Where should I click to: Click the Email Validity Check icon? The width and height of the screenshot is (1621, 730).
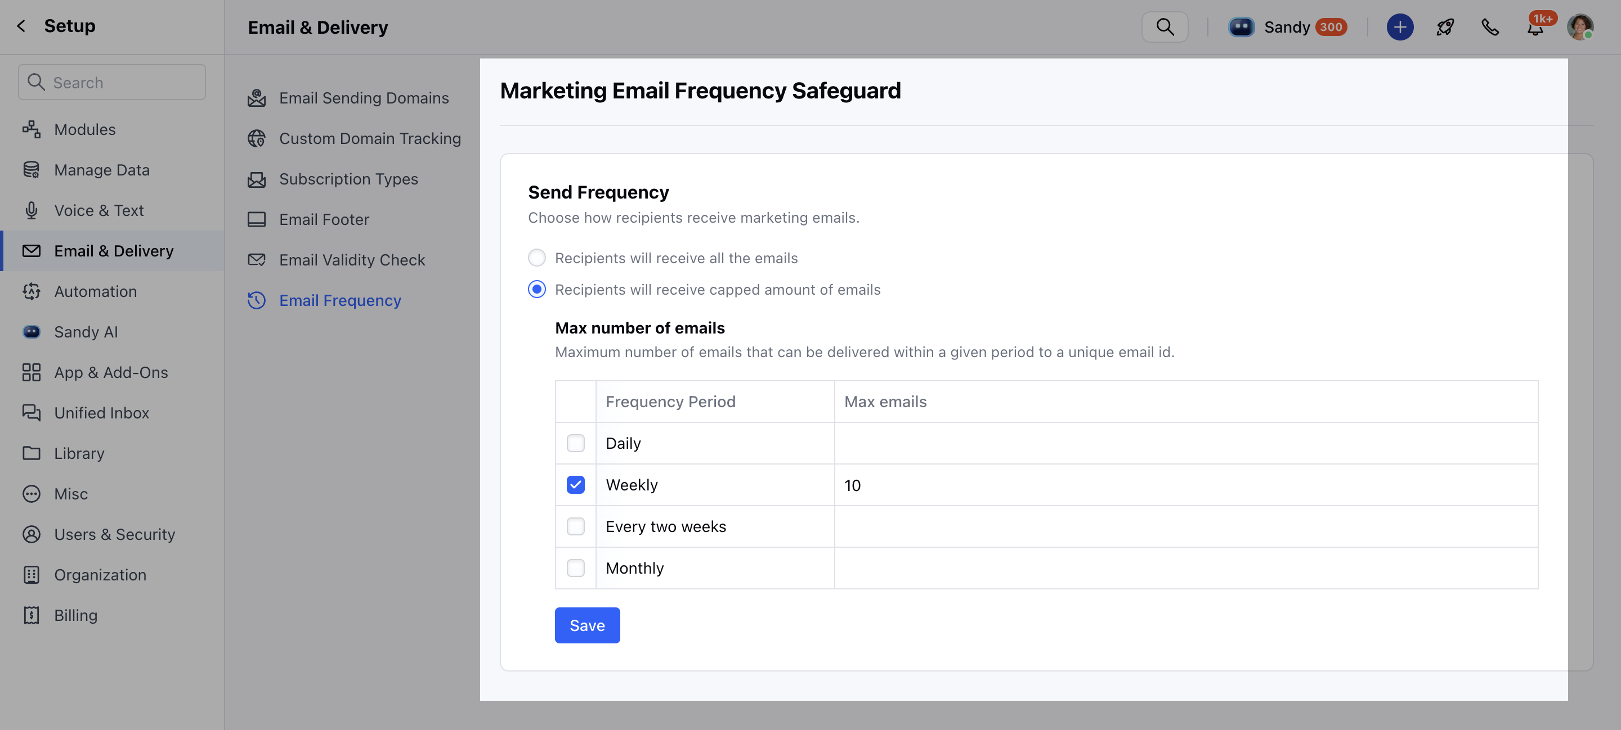[257, 260]
